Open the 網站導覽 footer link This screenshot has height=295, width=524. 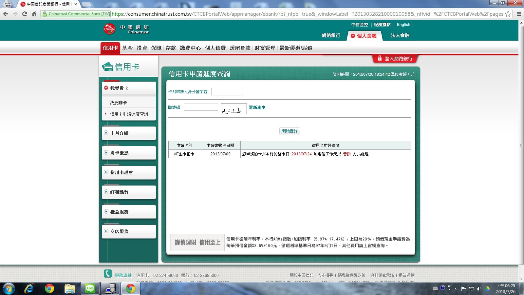tap(406, 275)
